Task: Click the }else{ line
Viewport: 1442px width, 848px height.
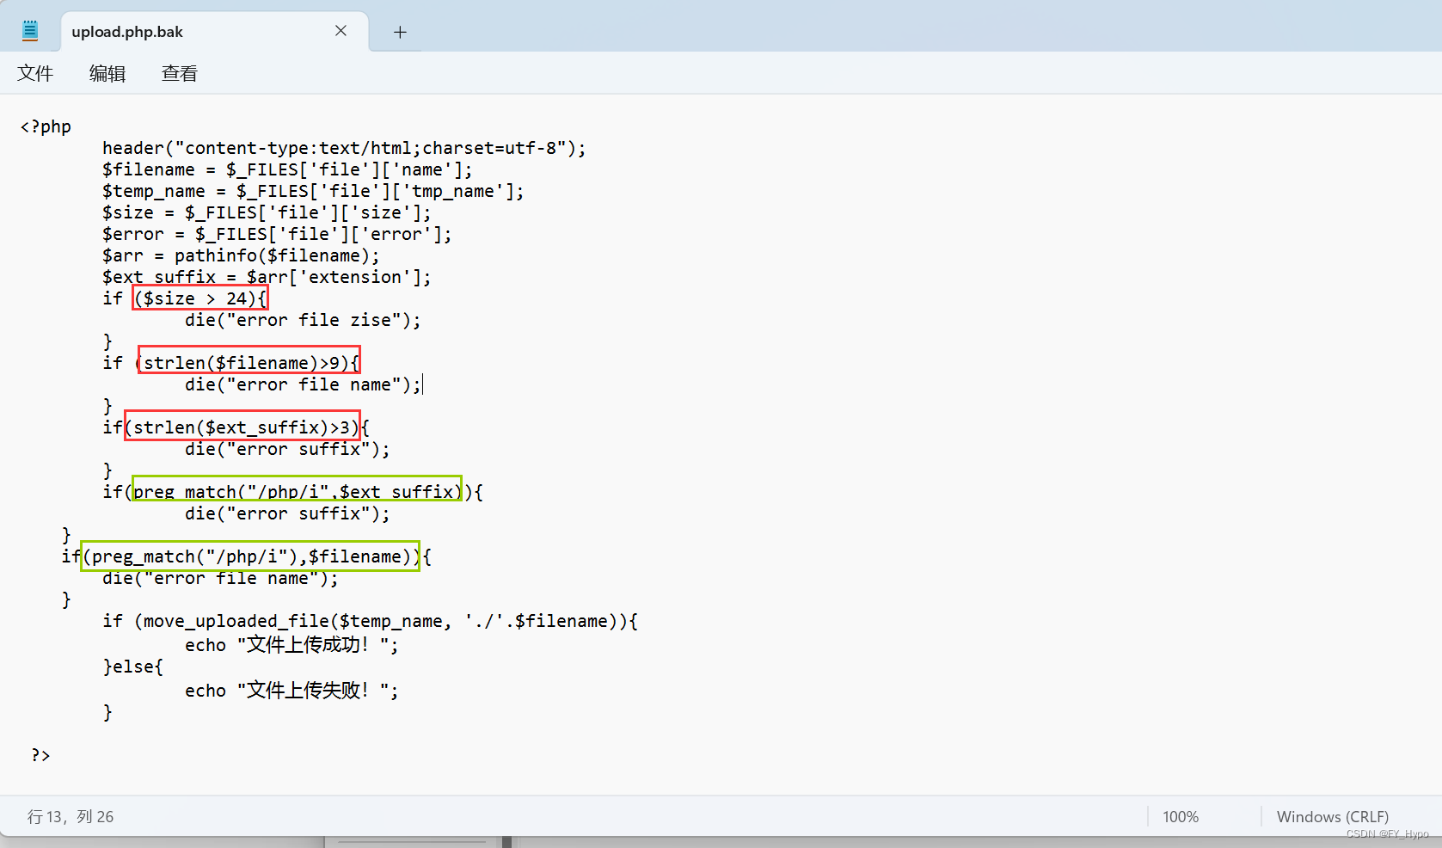Action: point(132,667)
